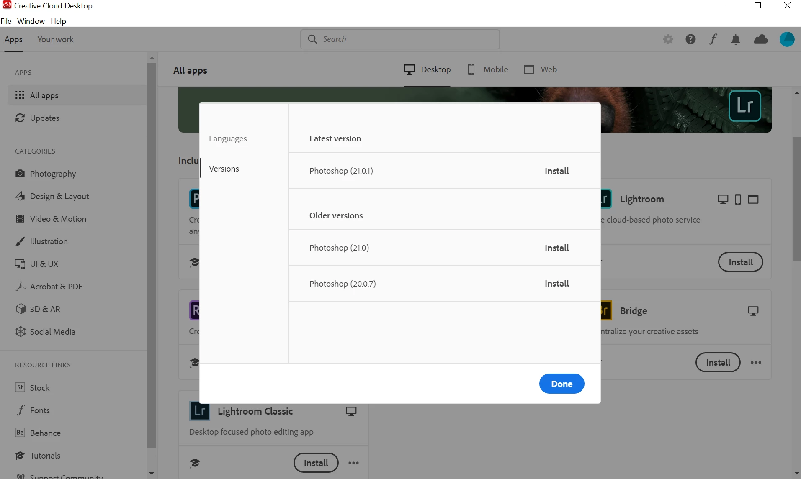Click the help question mark icon
801x479 pixels.
690,39
